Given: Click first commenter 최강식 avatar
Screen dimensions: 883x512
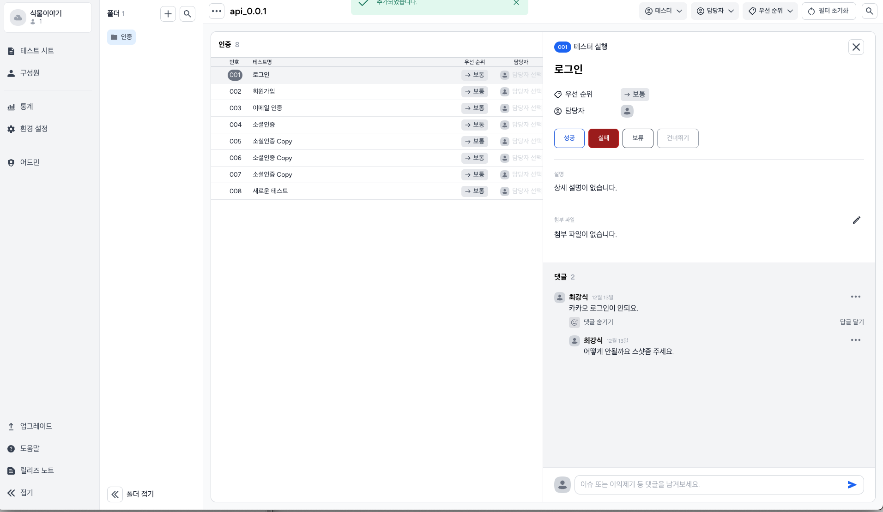Looking at the screenshot, I should (x=560, y=298).
